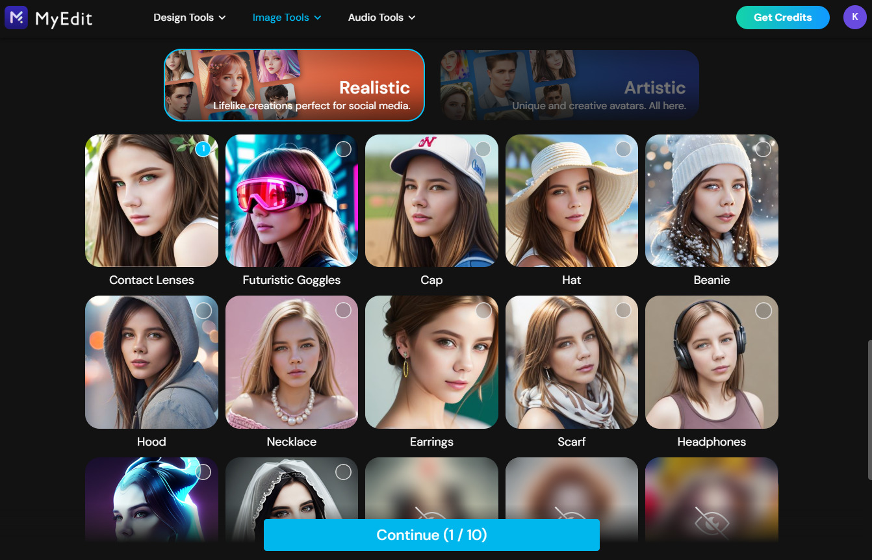Click the MyEdit logo icon
This screenshot has width=872, height=560.
pos(16,18)
